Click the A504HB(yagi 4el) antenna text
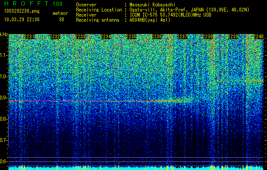The width and height of the screenshot is (267, 170). (x=150, y=20)
